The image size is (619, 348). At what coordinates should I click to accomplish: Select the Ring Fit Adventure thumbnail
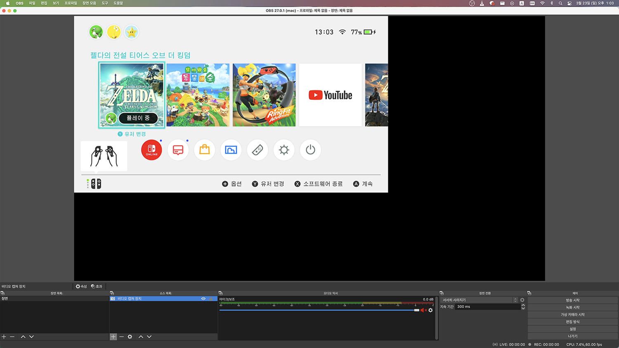(x=264, y=95)
